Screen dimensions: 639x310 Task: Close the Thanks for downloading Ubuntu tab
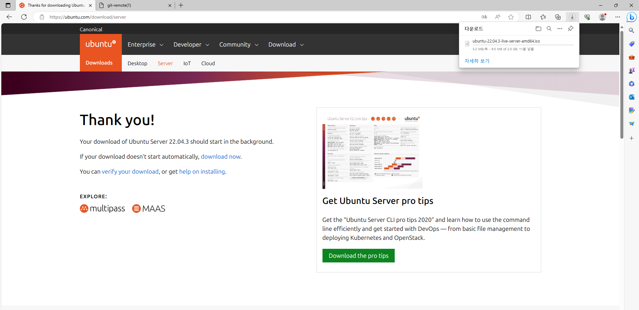tap(90, 5)
